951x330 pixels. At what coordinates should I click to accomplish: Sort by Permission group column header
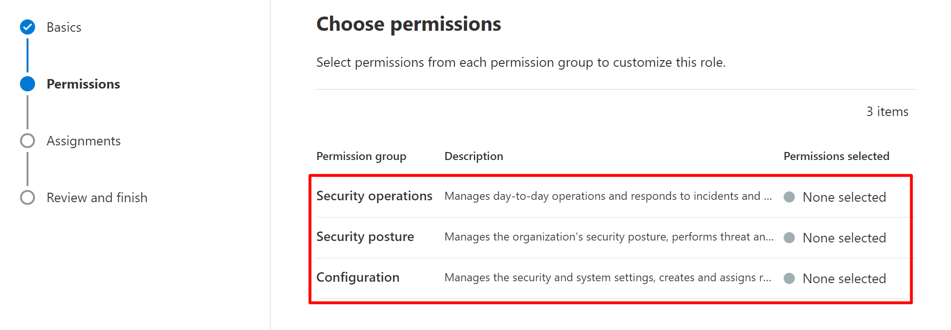tap(361, 156)
